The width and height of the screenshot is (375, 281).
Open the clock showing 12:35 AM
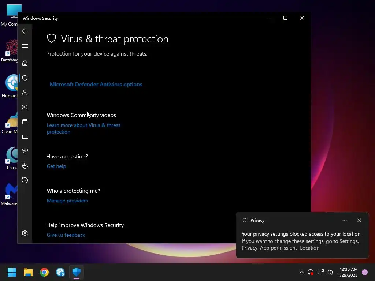[x=348, y=272]
